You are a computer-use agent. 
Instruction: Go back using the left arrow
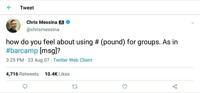(x=9, y=8)
